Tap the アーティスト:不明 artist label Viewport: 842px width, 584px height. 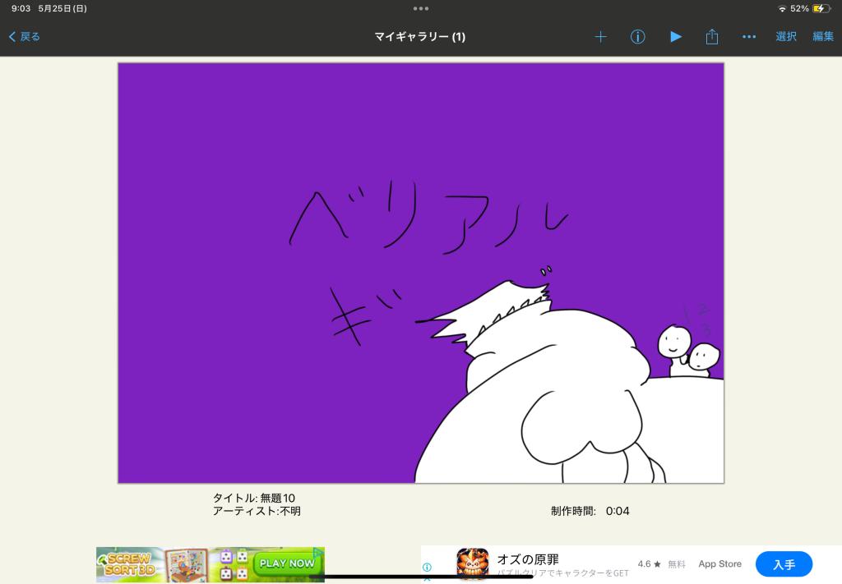click(x=257, y=511)
